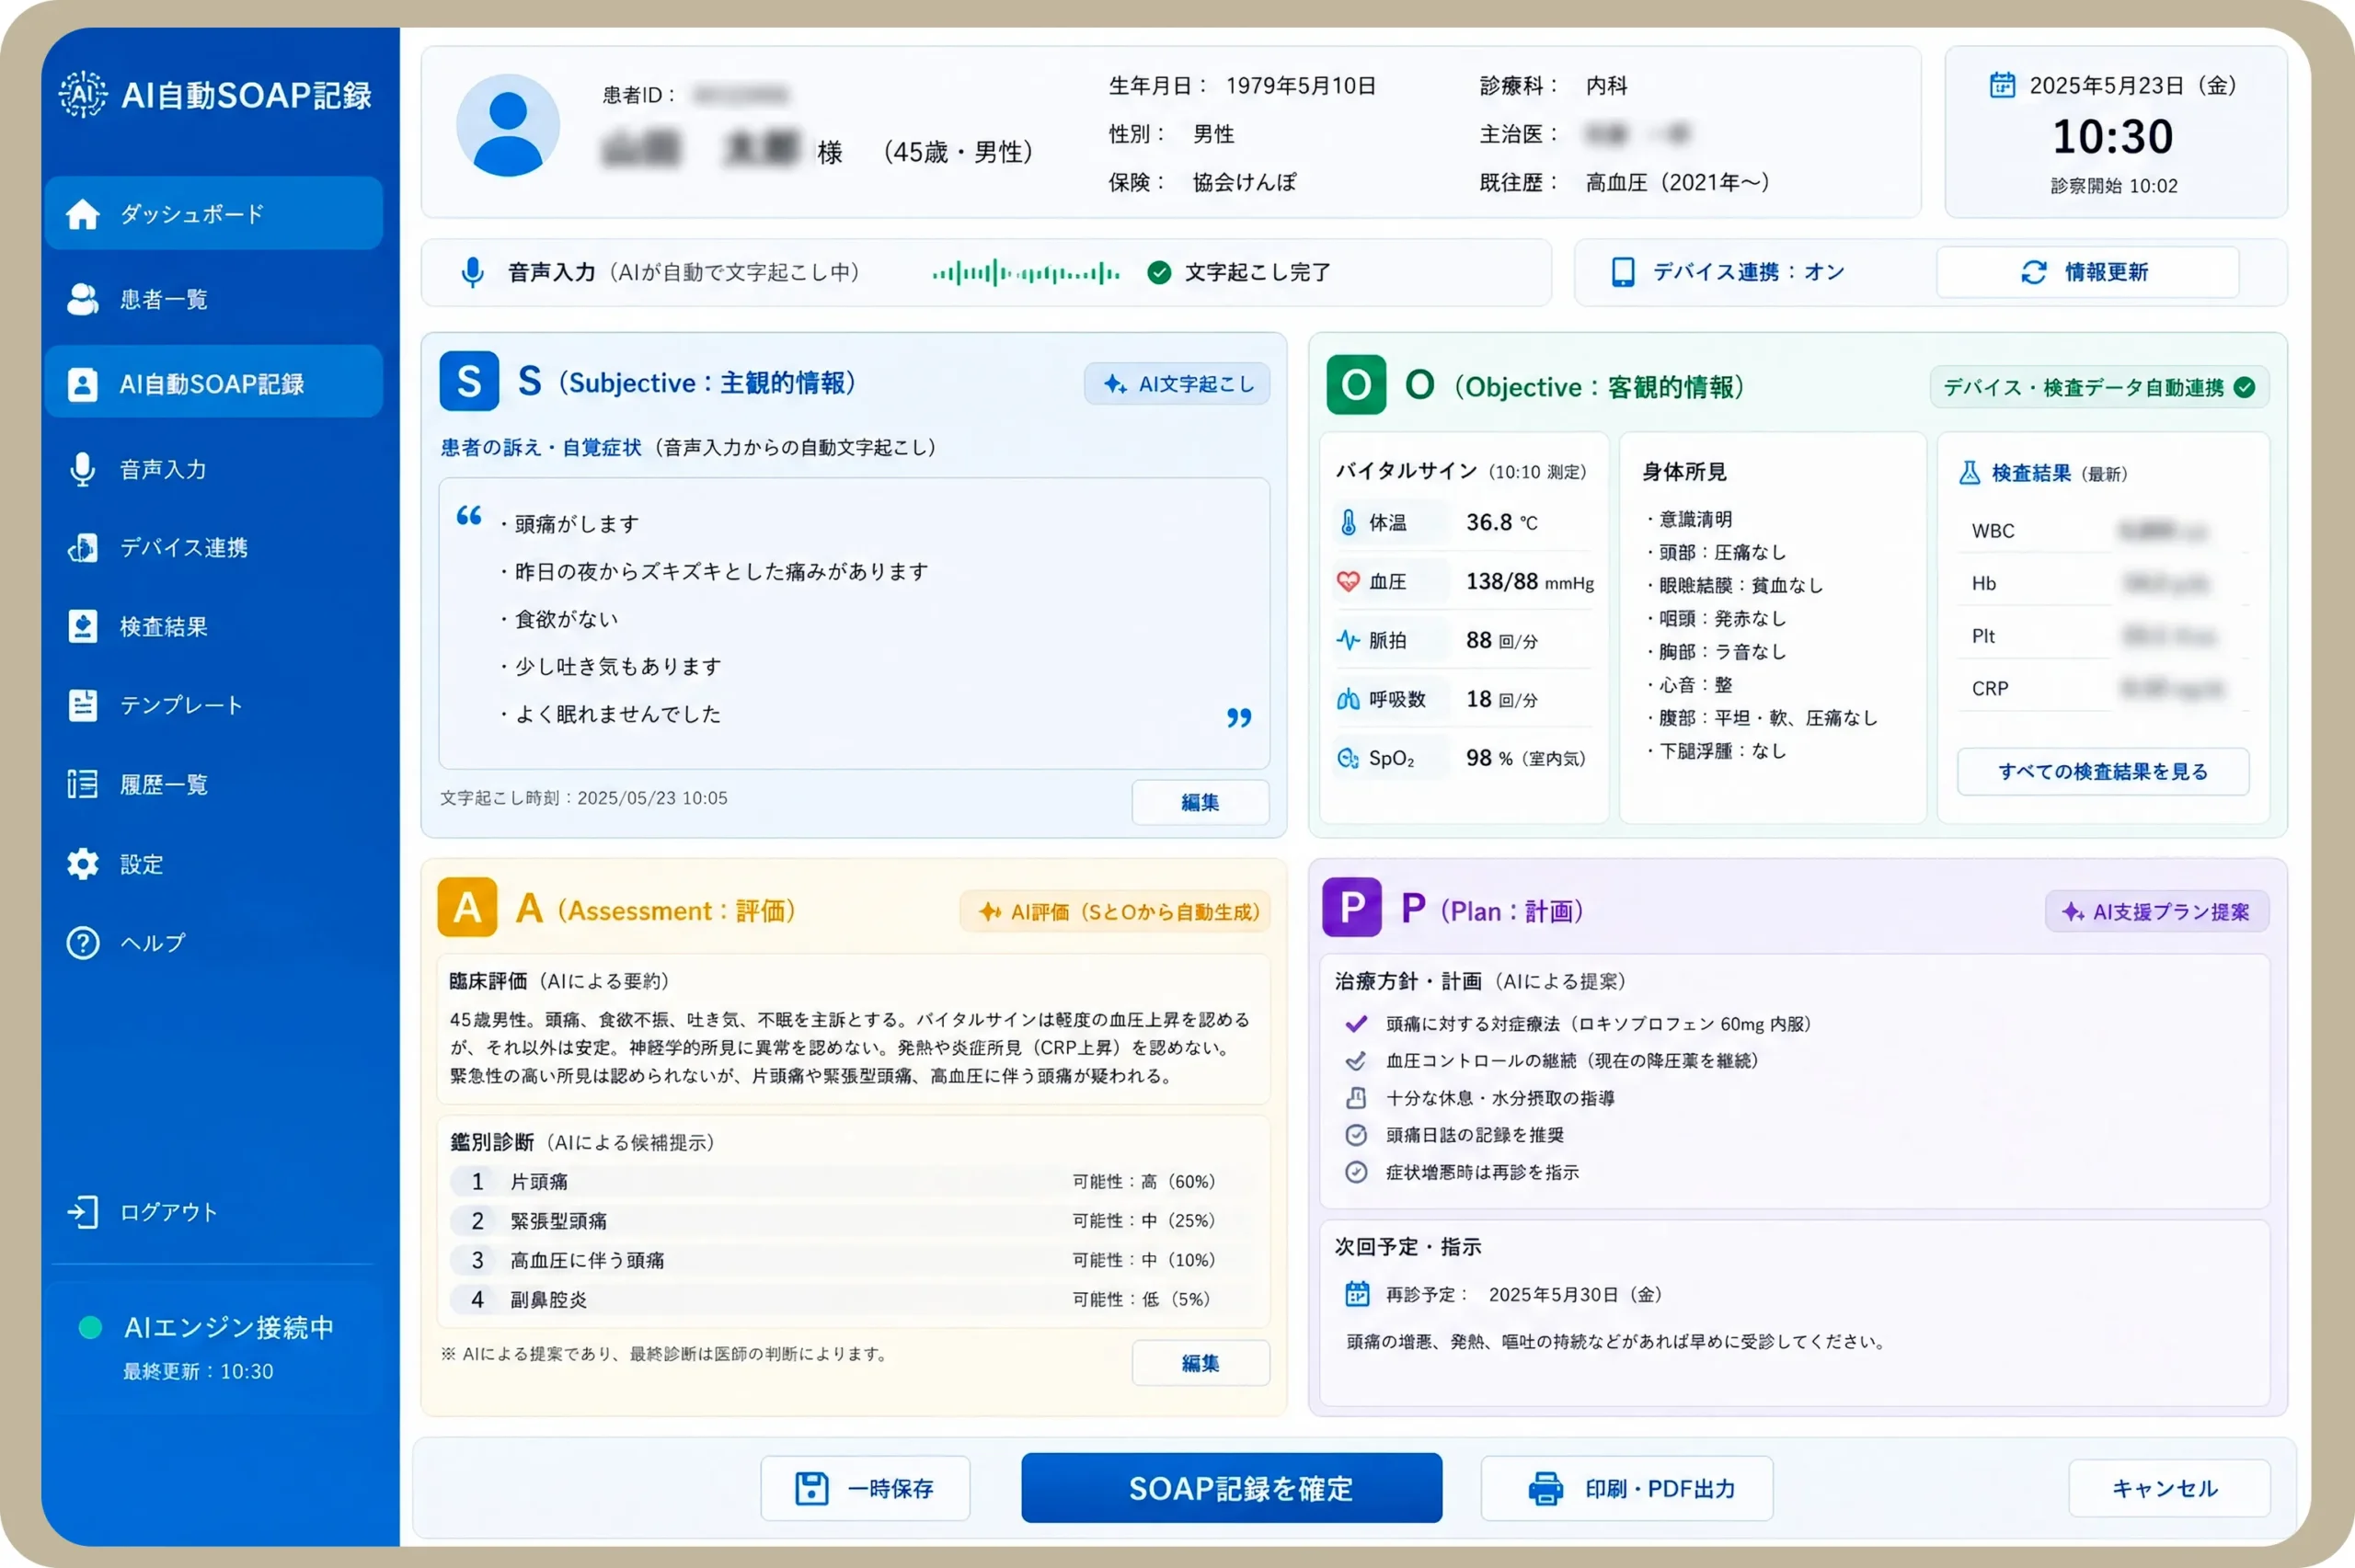Click the 血圧 value 138/88 mmHg
Viewport: 2355px width, 1568px height.
(x=1530, y=582)
